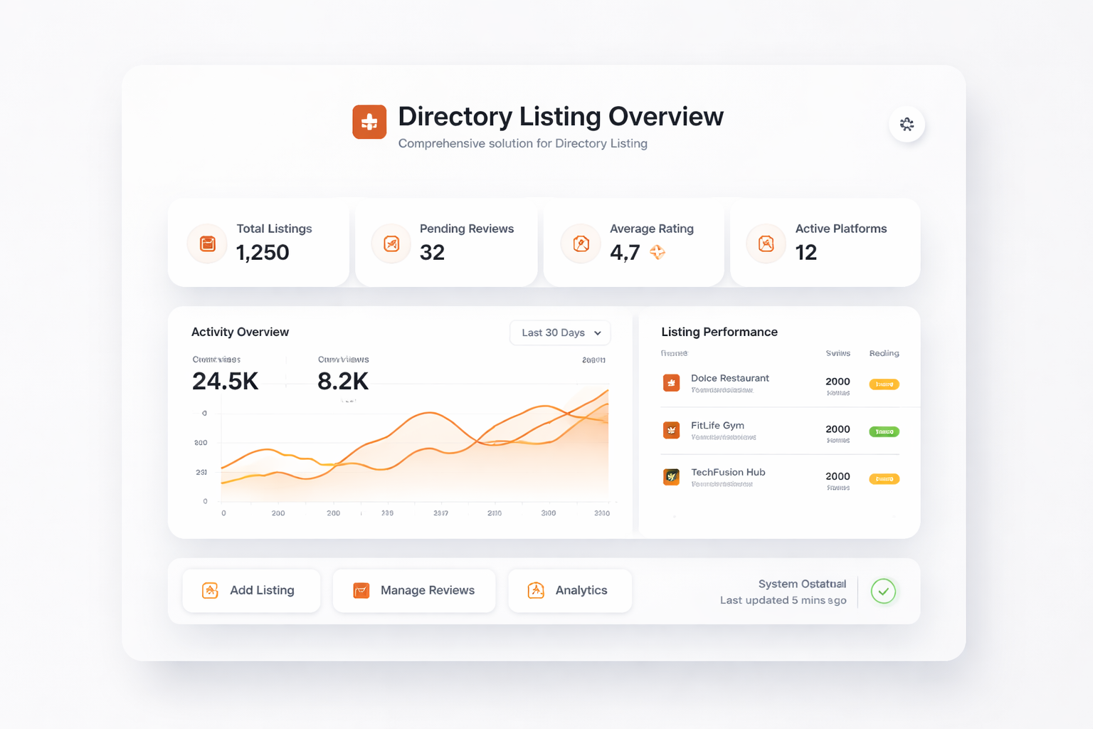The height and width of the screenshot is (729, 1093).
Task: Click the orange plus logo icon
Action: pos(369,122)
